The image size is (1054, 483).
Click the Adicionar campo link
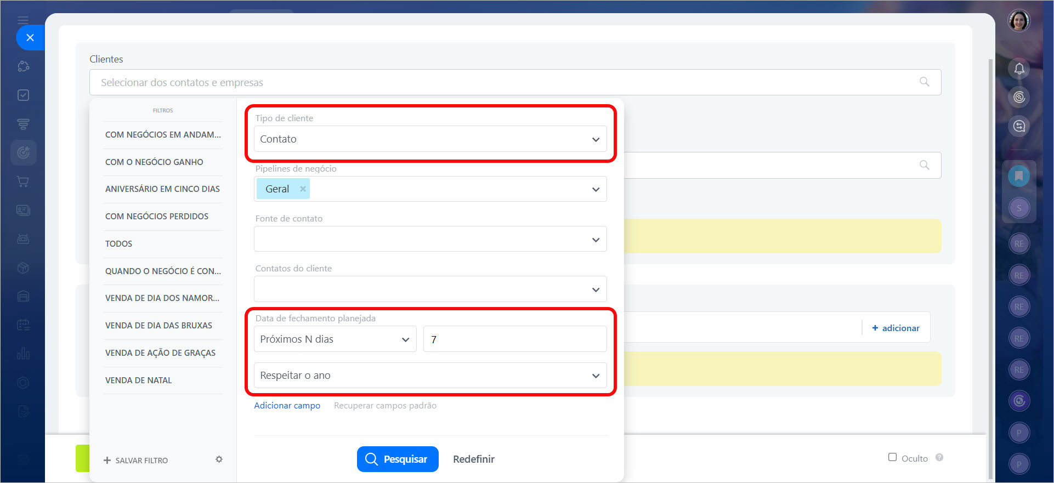point(287,405)
